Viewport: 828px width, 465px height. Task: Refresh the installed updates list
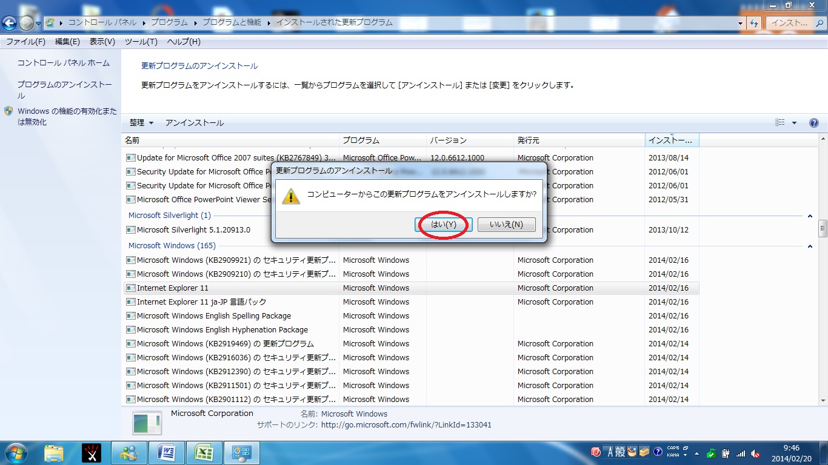pyautogui.click(x=755, y=23)
